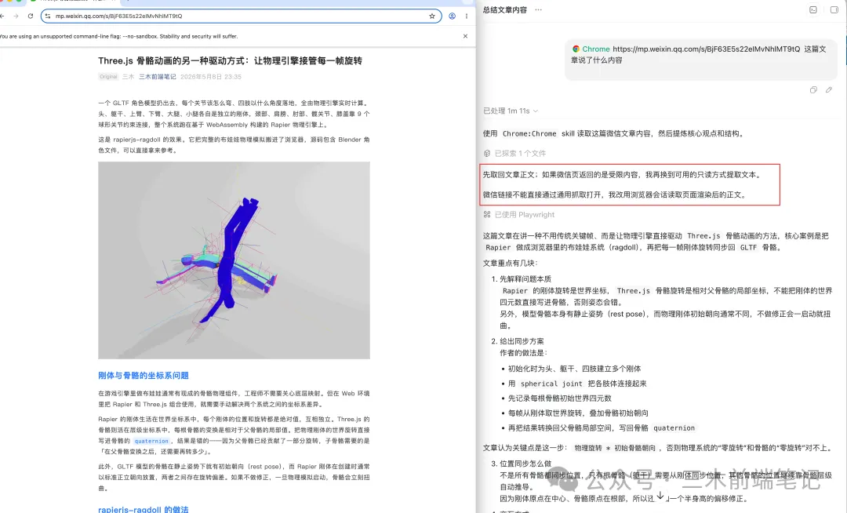The image size is (847, 513).
Task: Go back in the Chrome browser
Action: [2, 16]
